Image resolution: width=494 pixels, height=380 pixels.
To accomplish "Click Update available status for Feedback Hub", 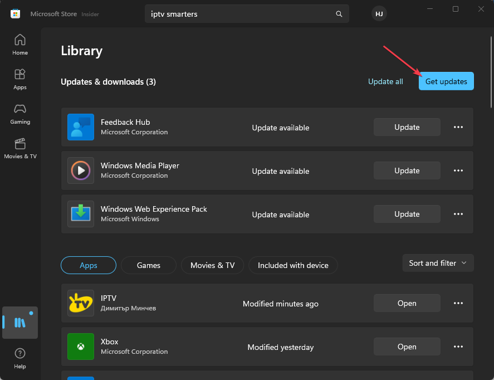I will (x=280, y=128).
